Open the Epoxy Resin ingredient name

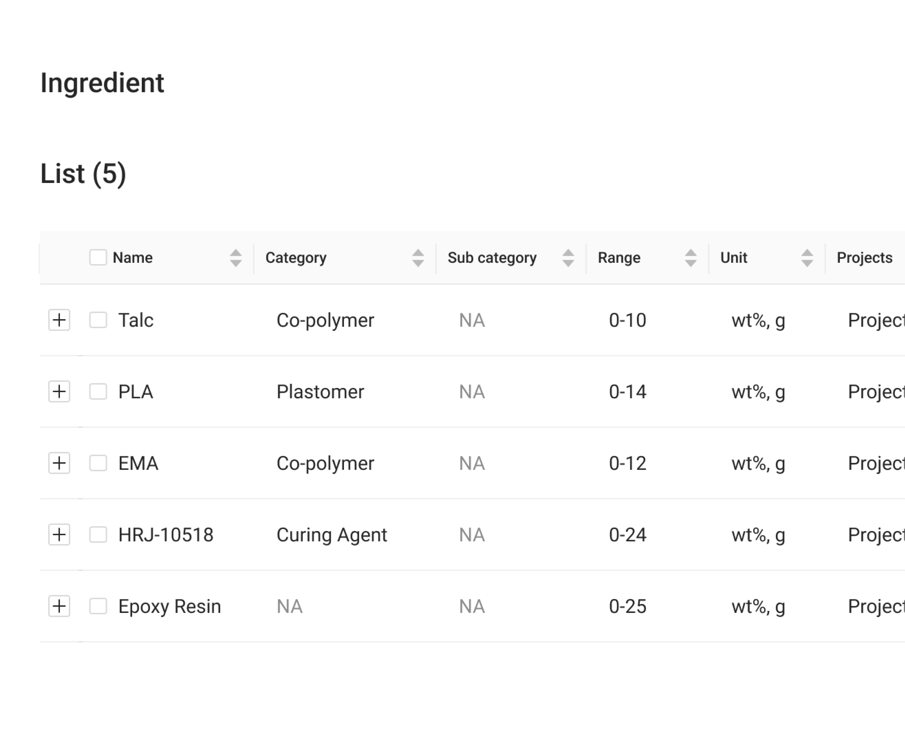coord(169,606)
